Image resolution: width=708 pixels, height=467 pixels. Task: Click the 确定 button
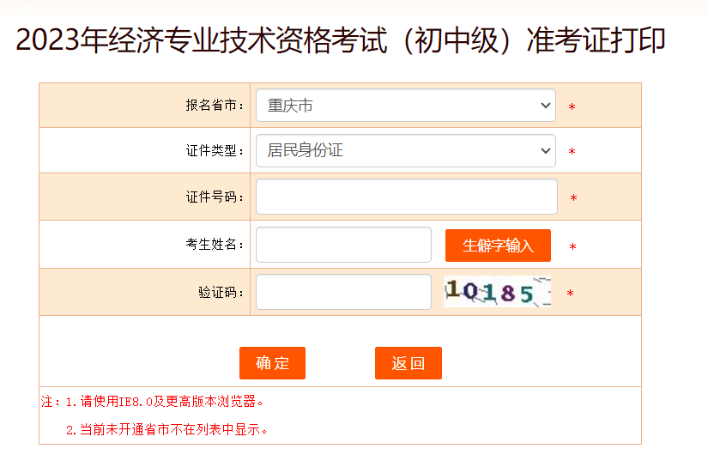[272, 363]
